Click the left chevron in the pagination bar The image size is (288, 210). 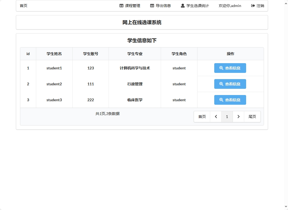pyautogui.click(x=216, y=116)
